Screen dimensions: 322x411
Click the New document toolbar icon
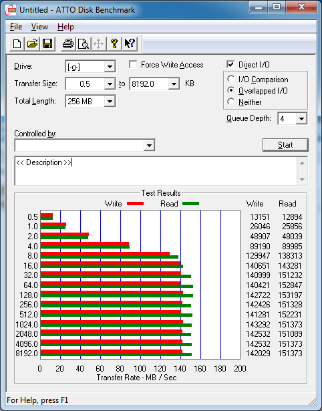point(17,43)
